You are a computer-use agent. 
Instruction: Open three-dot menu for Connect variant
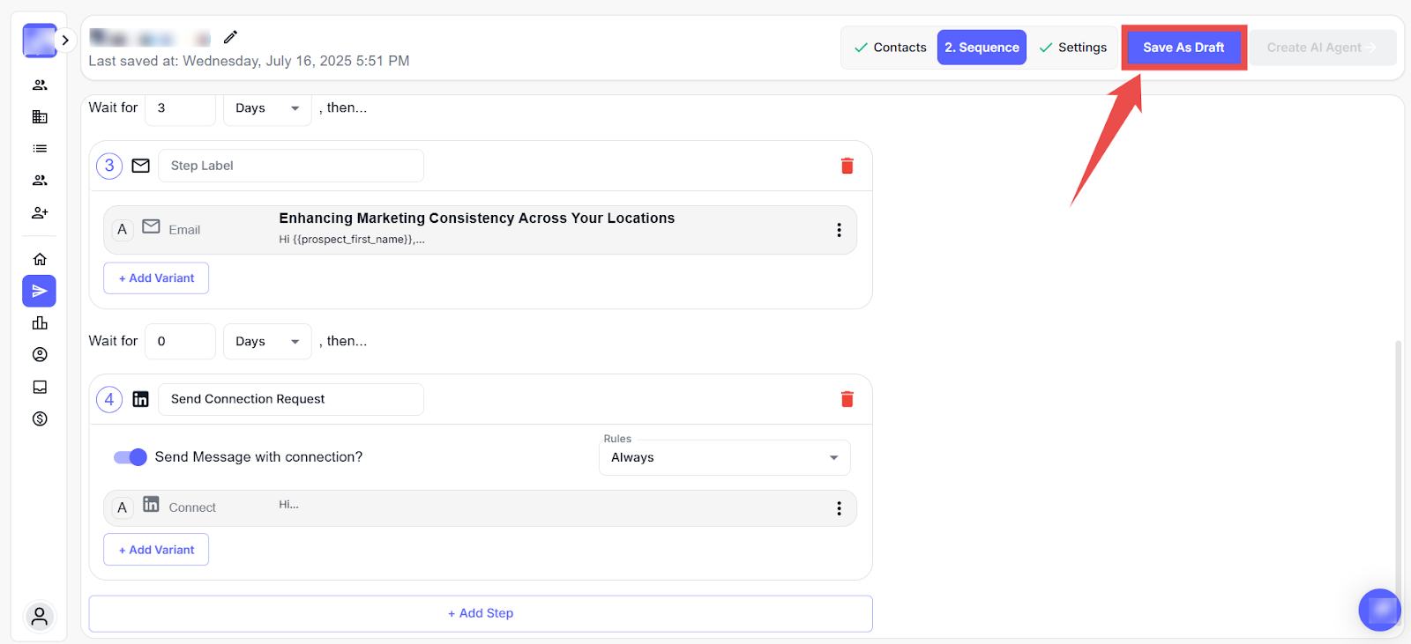click(838, 508)
